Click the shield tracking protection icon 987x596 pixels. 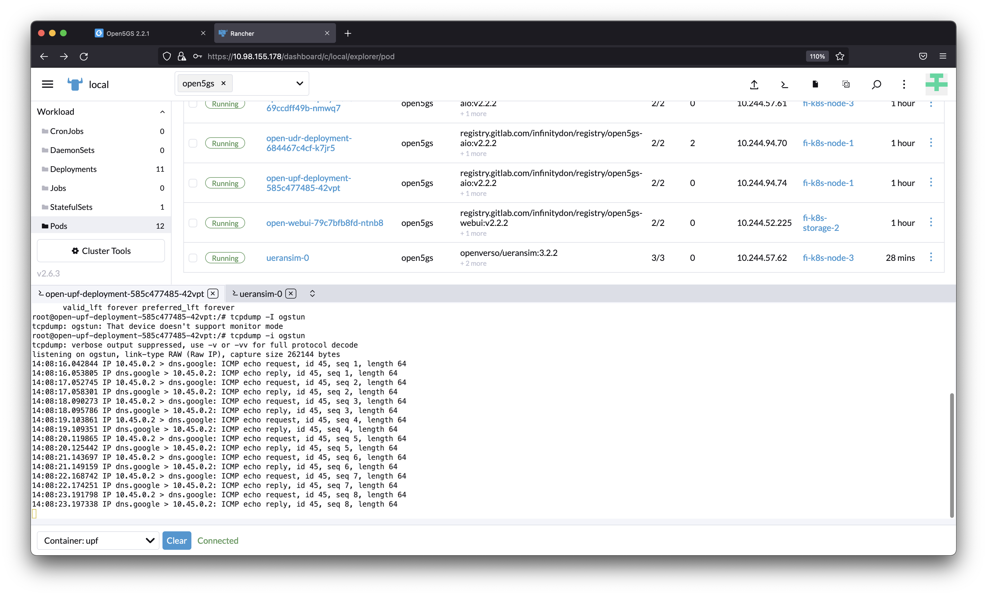167,56
